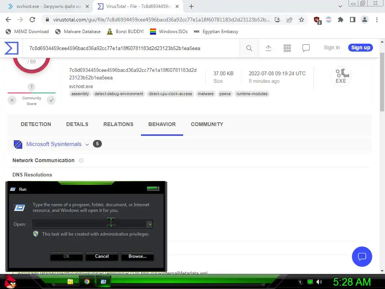Open uBlock extension icon

317,20
